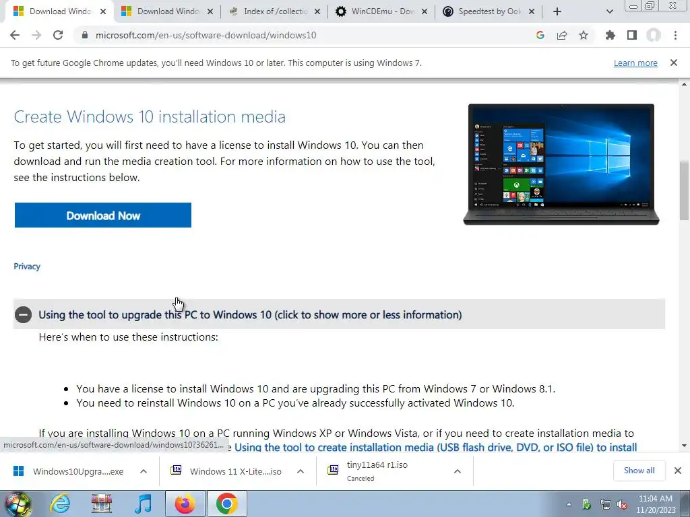Open the Windows Start orb
Viewport: 690px width, 517px height.
point(18,504)
